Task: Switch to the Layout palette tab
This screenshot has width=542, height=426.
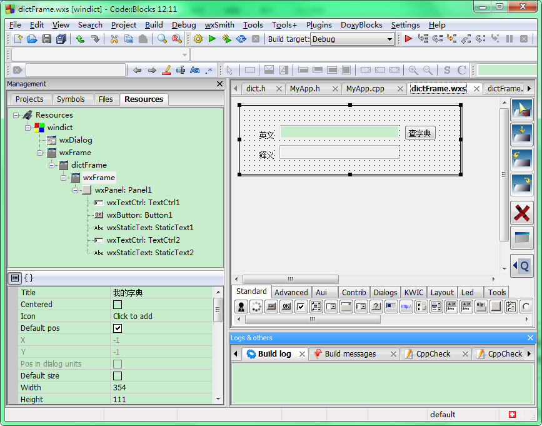Action: tap(442, 292)
